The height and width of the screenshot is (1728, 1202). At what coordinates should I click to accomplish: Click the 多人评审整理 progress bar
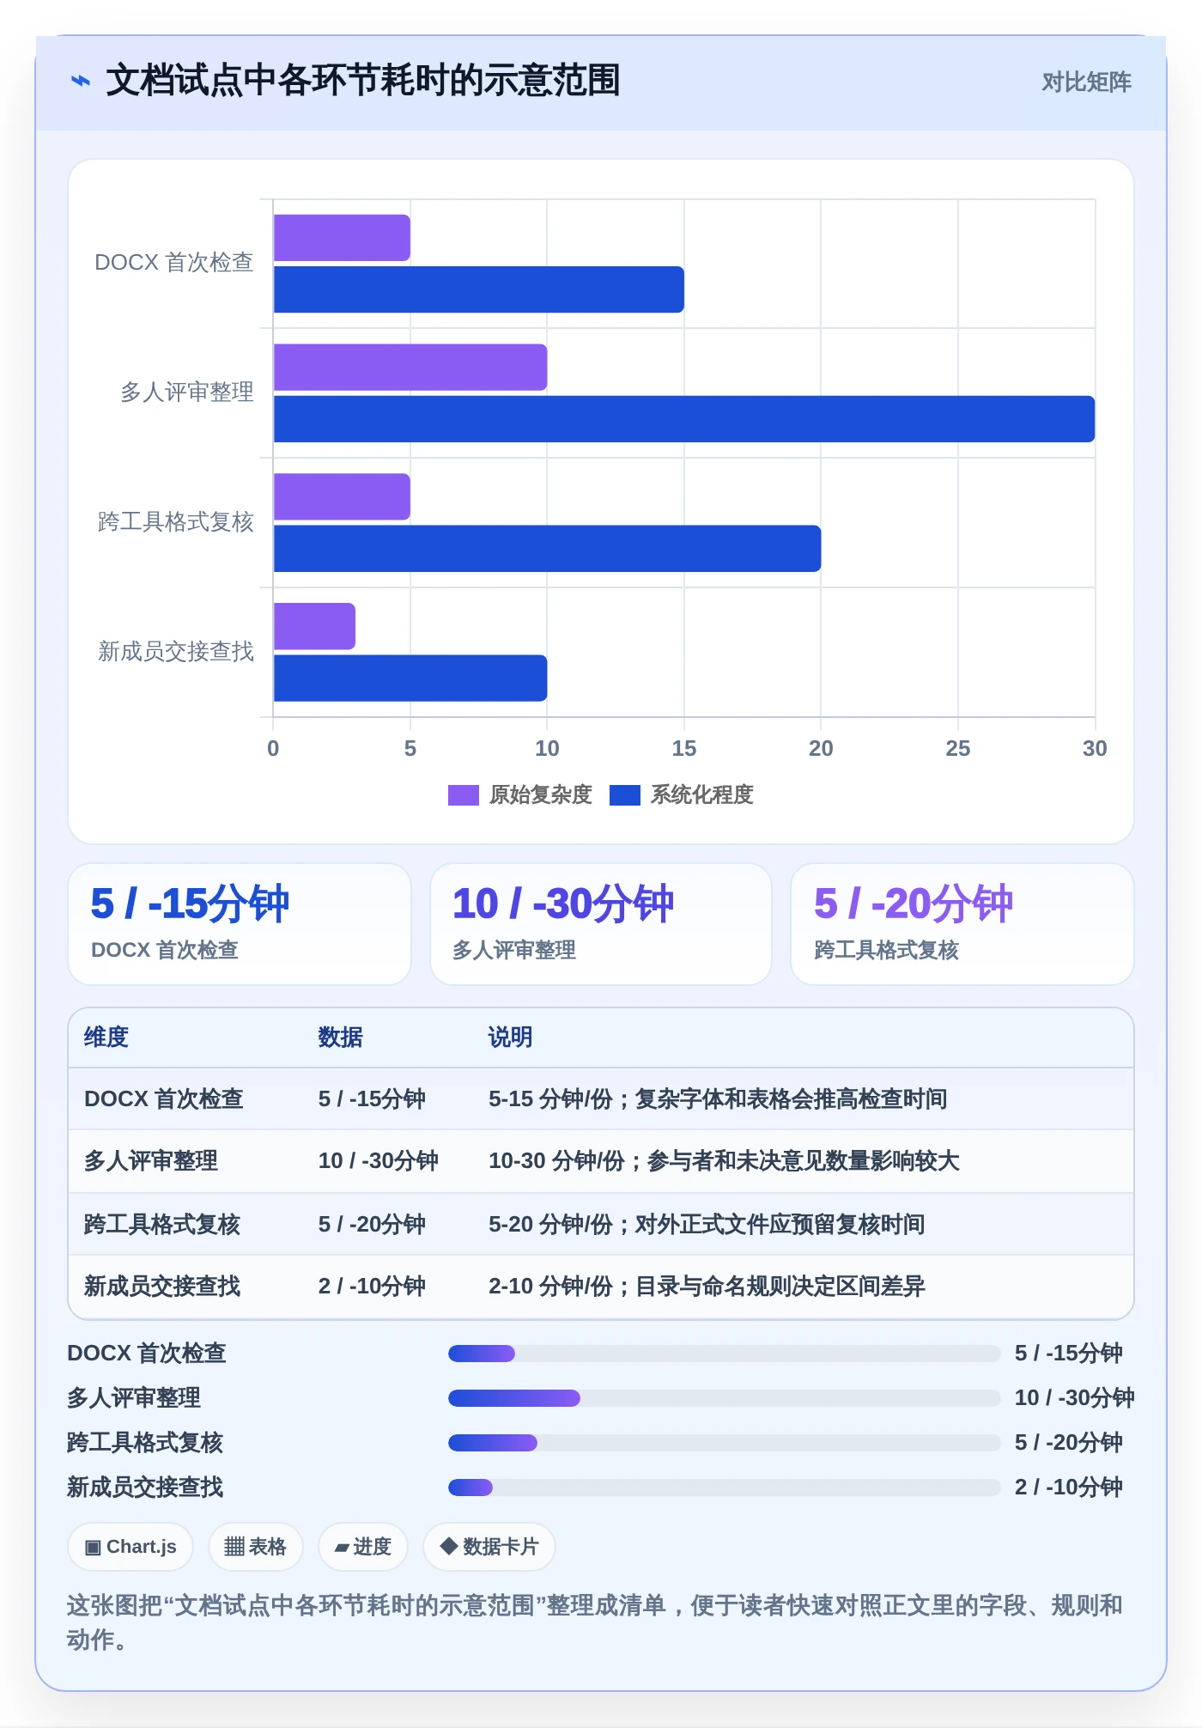tap(725, 1398)
